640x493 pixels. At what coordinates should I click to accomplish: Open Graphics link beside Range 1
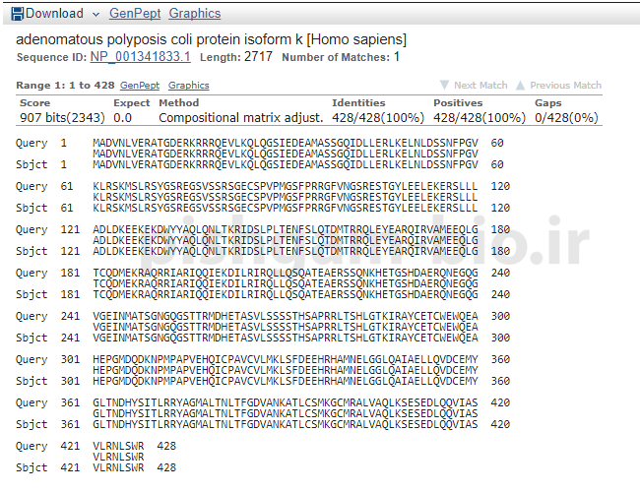tap(188, 86)
